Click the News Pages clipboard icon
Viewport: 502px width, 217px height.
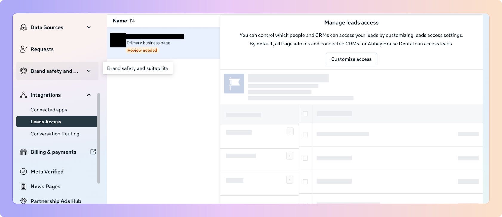point(23,187)
